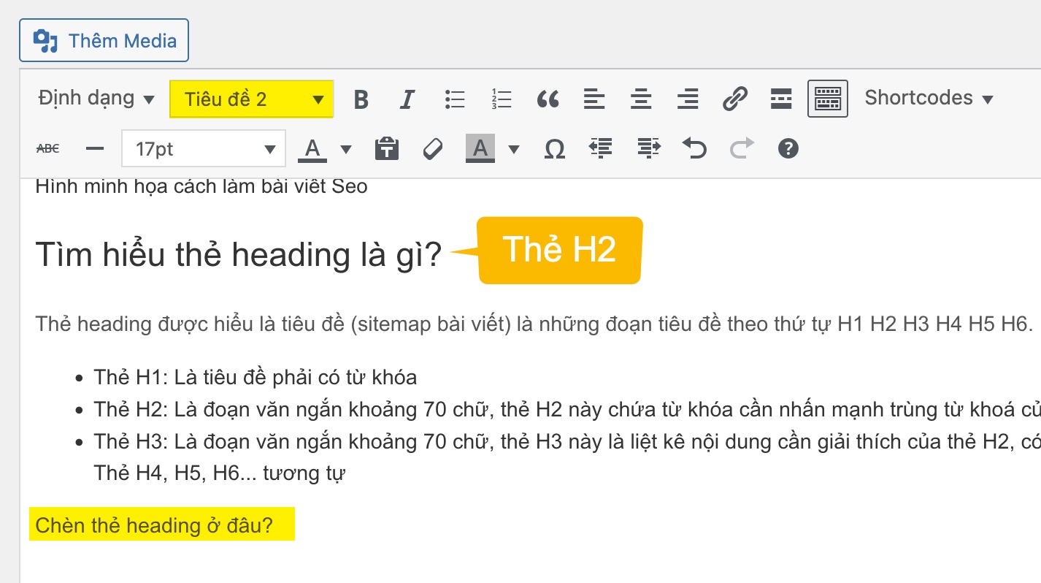Click the paste as text icon
This screenshot has width=1041, height=583.
386,149
